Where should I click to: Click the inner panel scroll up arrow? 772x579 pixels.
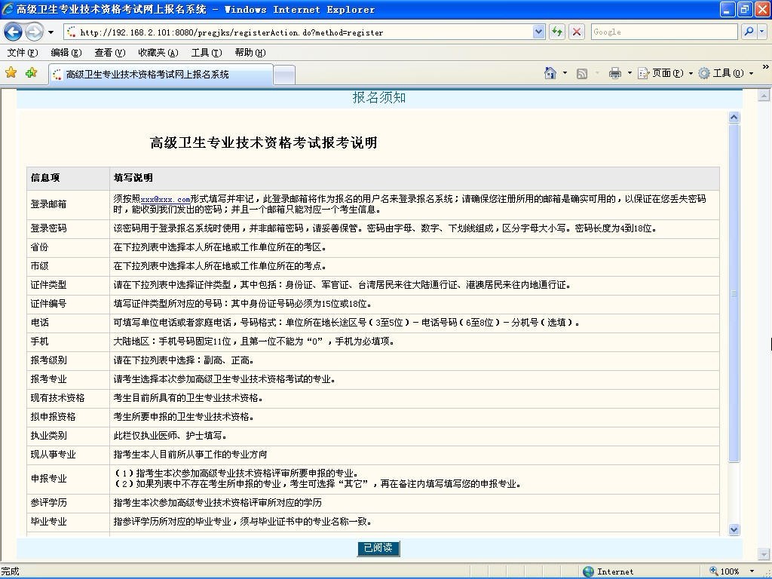point(734,117)
